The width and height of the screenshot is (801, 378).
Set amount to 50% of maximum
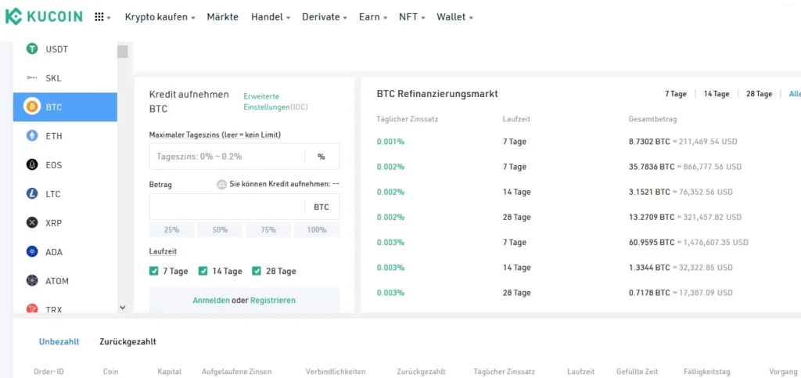[x=220, y=230]
